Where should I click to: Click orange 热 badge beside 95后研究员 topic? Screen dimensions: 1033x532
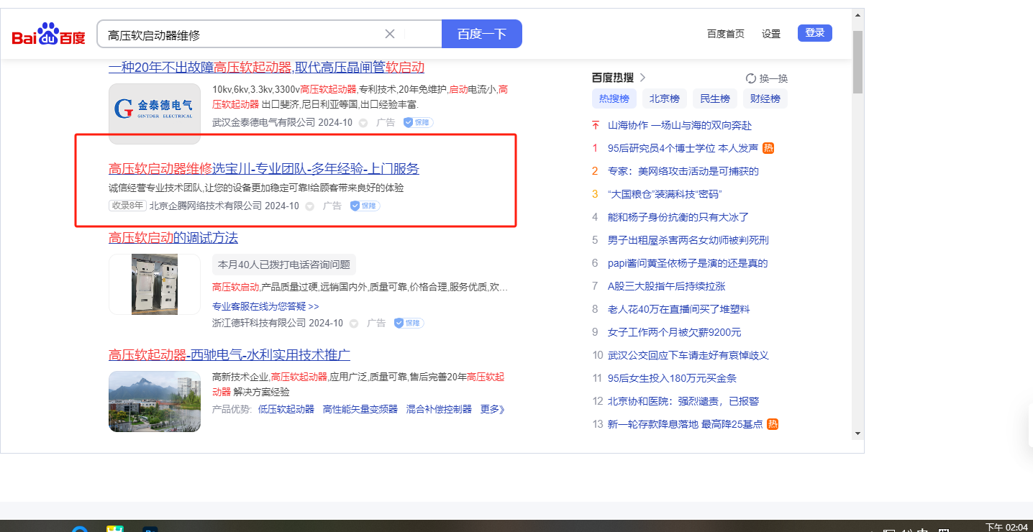pyautogui.click(x=768, y=148)
